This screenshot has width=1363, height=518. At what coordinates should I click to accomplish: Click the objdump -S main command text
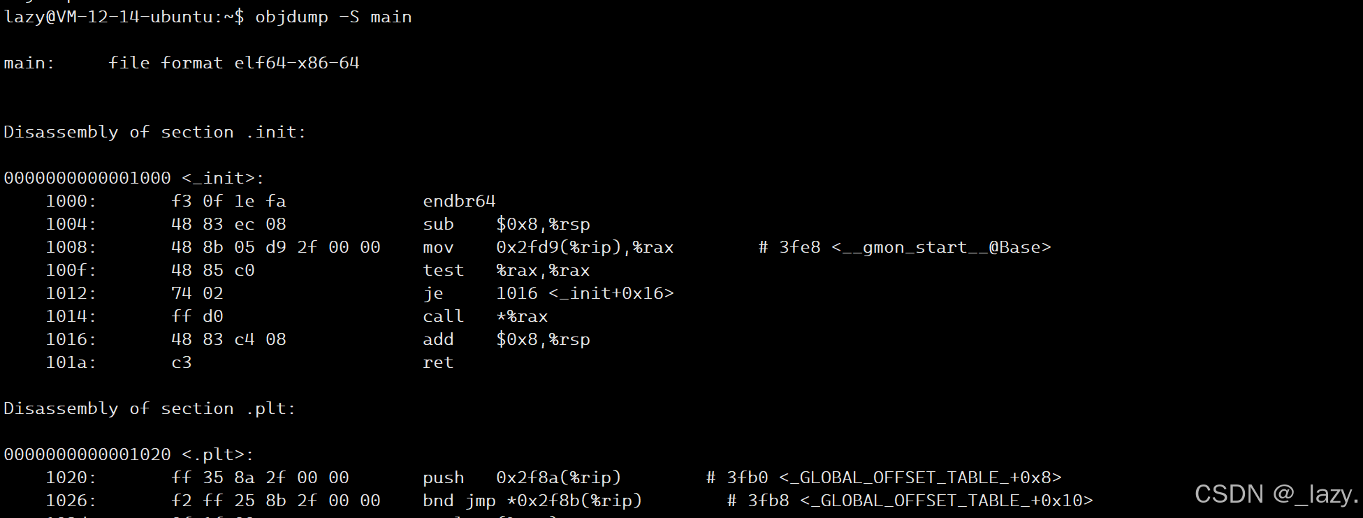pos(333,17)
